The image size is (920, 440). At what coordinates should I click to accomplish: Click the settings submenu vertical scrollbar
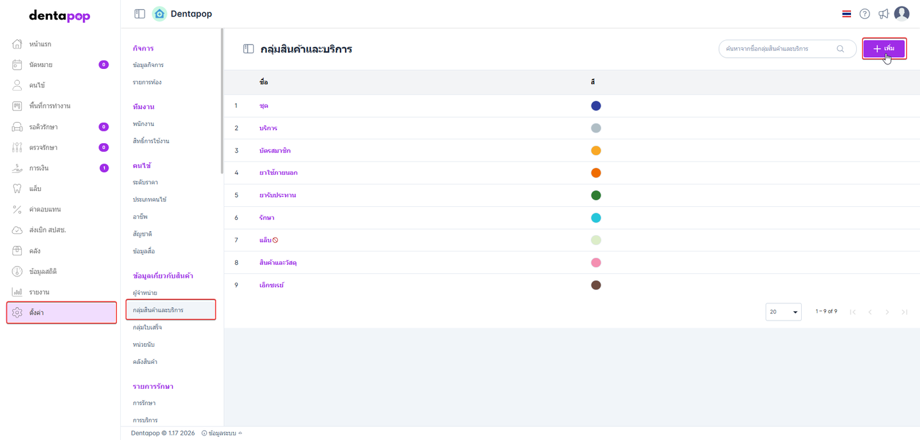[222, 102]
